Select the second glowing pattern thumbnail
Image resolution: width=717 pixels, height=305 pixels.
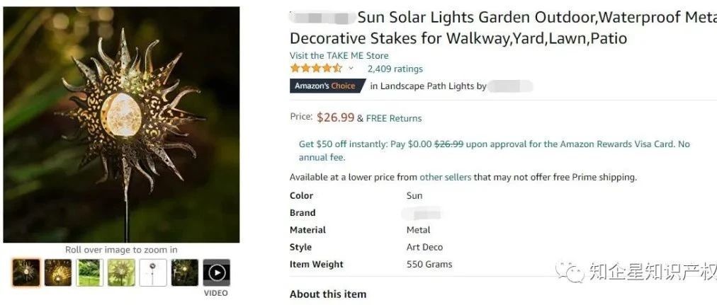[58, 272]
